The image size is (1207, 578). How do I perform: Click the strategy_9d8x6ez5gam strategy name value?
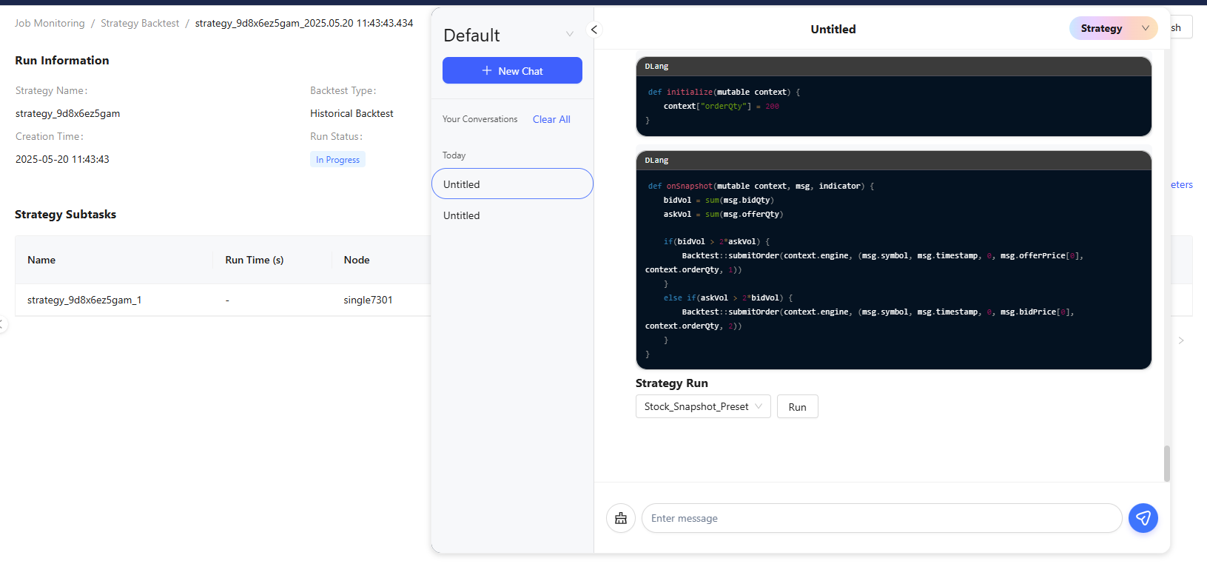point(67,113)
